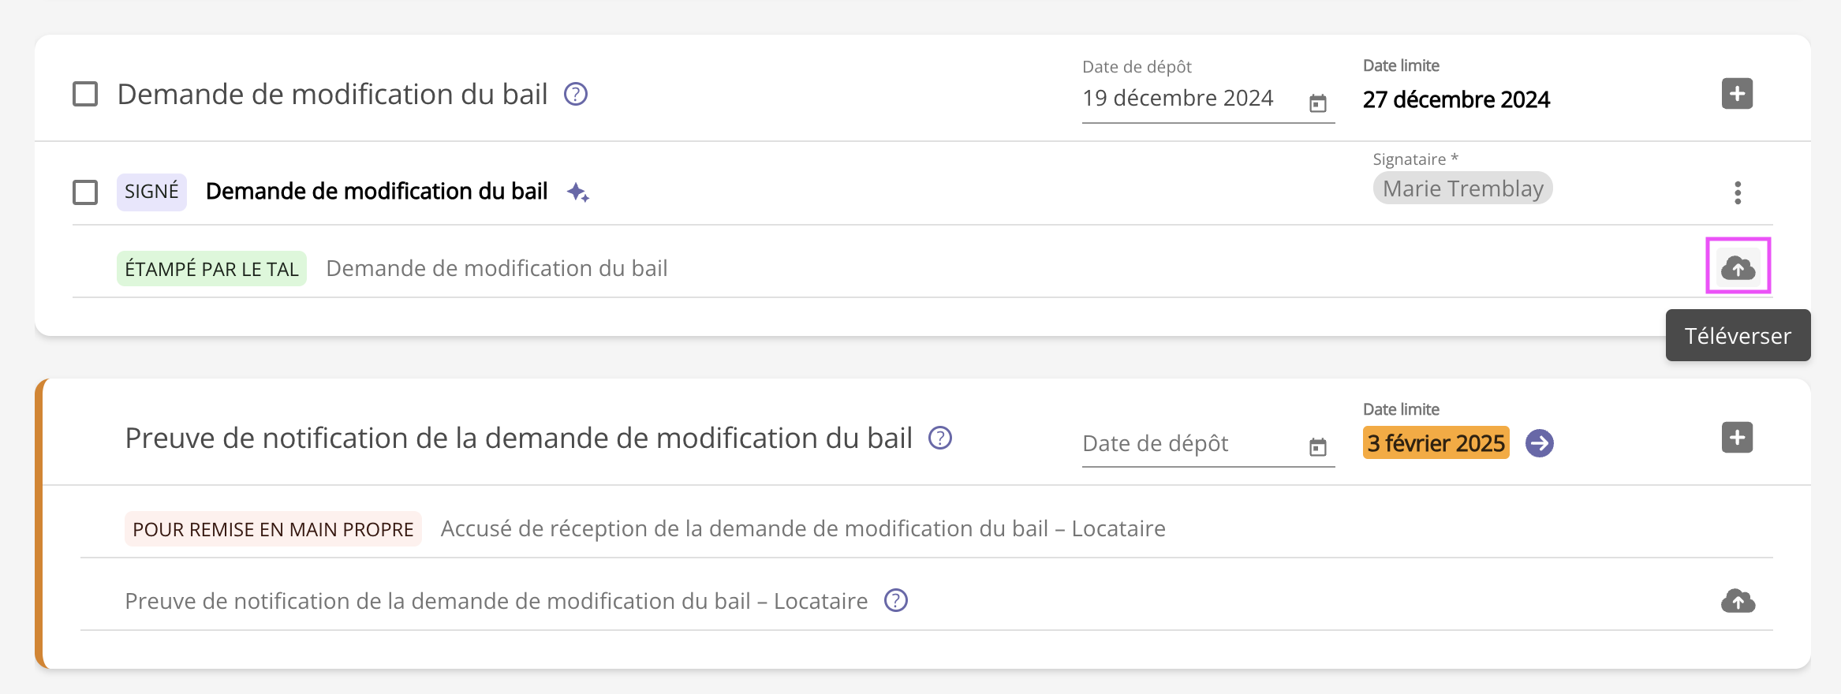This screenshot has width=1841, height=694.
Task: Click the orange 3 février 2025 deadline badge
Action: [1436, 443]
